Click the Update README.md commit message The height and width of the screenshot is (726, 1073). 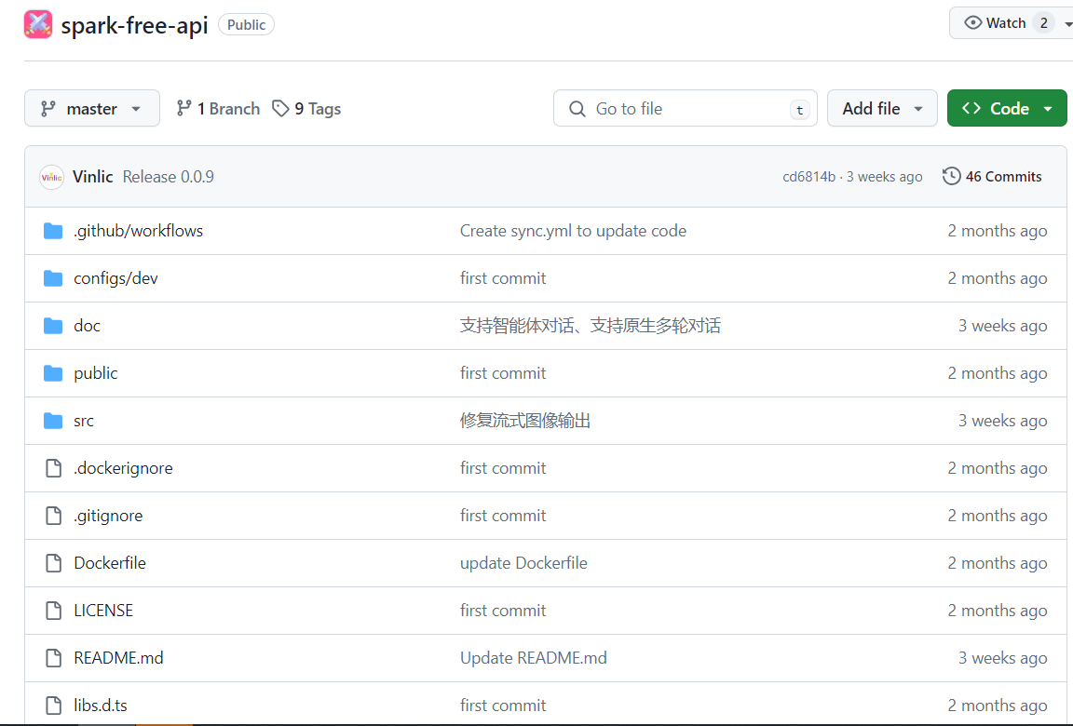(533, 657)
